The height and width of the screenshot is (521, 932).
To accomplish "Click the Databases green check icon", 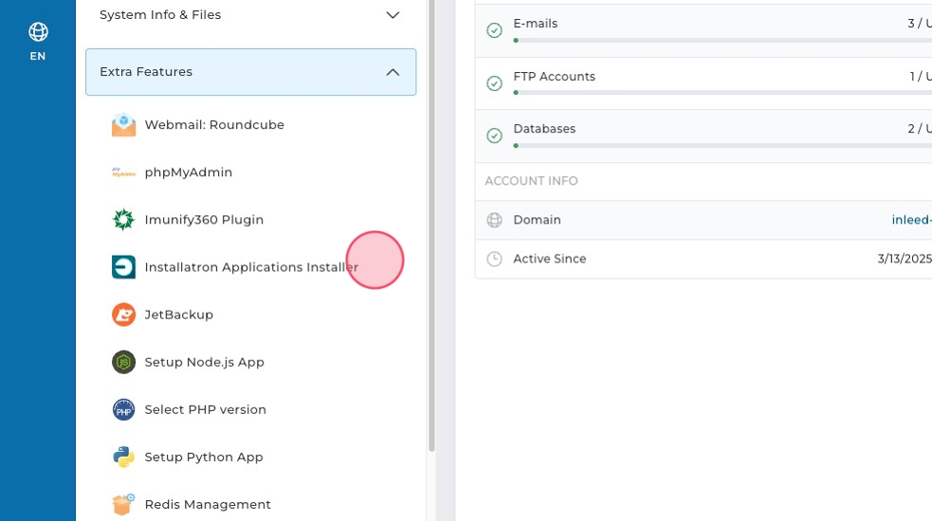I will click(x=494, y=135).
